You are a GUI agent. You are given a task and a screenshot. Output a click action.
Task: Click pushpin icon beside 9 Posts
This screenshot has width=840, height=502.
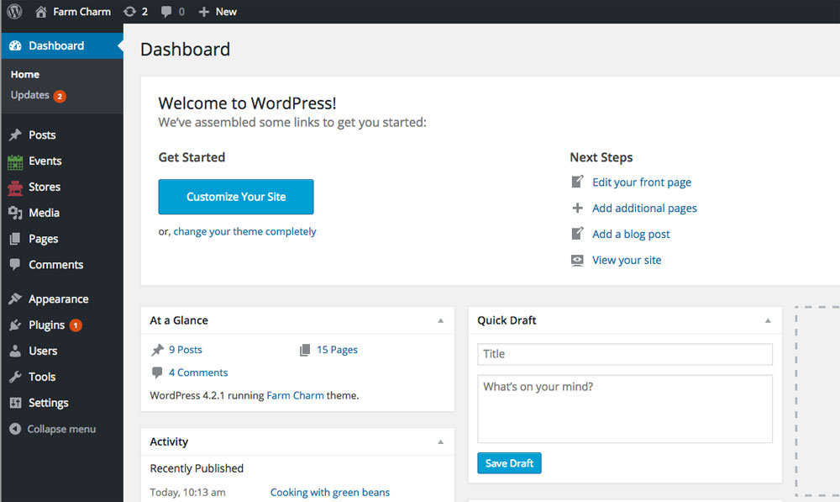[x=157, y=350]
